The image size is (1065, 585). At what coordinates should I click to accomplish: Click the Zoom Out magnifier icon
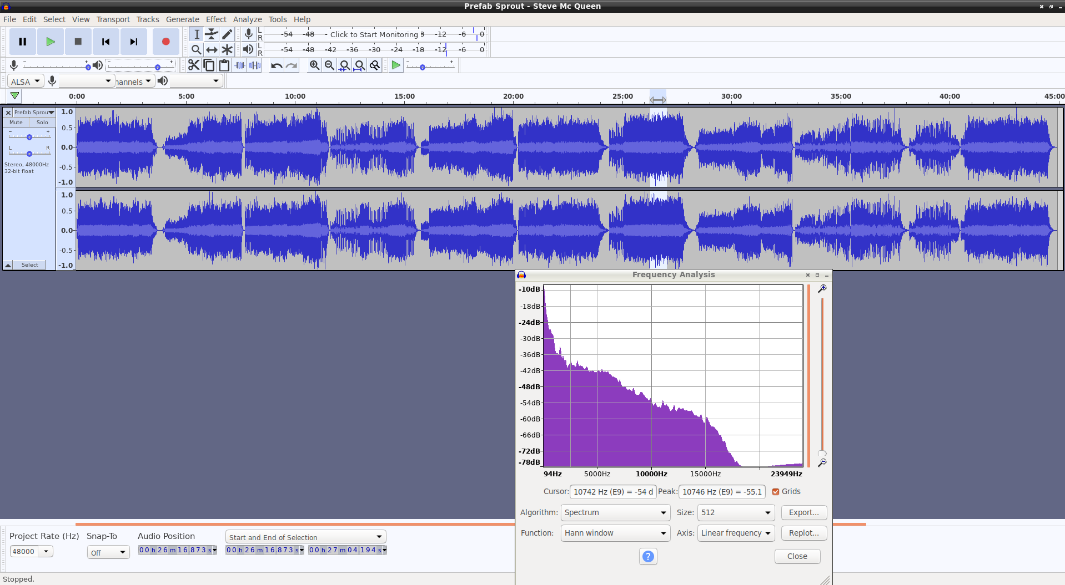330,65
